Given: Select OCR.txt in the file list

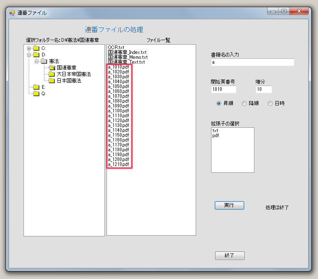Looking at the screenshot, I should click(116, 47).
